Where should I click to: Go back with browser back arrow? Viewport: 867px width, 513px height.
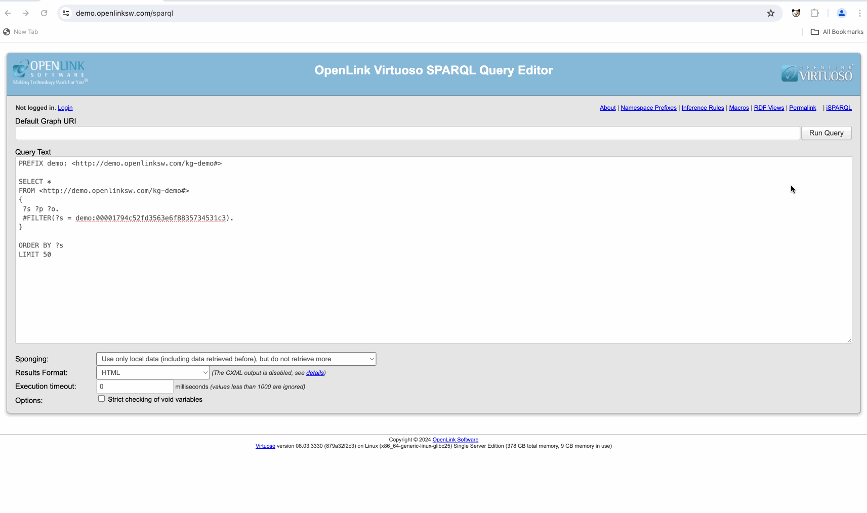(8, 13)
